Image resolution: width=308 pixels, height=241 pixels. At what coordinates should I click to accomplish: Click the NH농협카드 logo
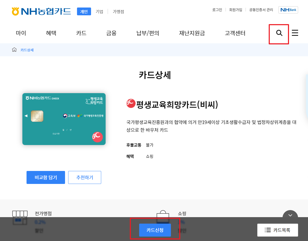pyautogui.click(x=41, y=11)
